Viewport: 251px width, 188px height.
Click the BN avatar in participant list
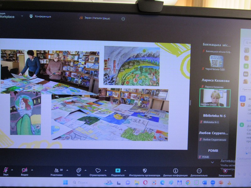246,74
